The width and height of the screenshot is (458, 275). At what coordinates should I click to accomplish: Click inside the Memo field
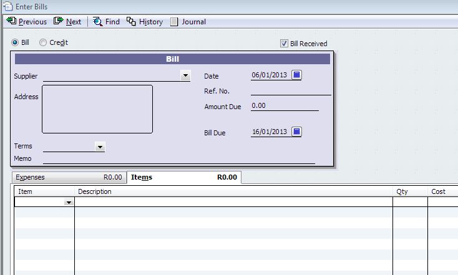pyautogui.click(x=178, y=158)
